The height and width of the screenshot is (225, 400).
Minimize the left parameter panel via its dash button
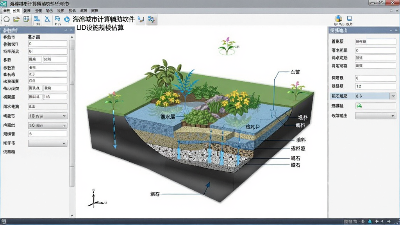(66, 30)
